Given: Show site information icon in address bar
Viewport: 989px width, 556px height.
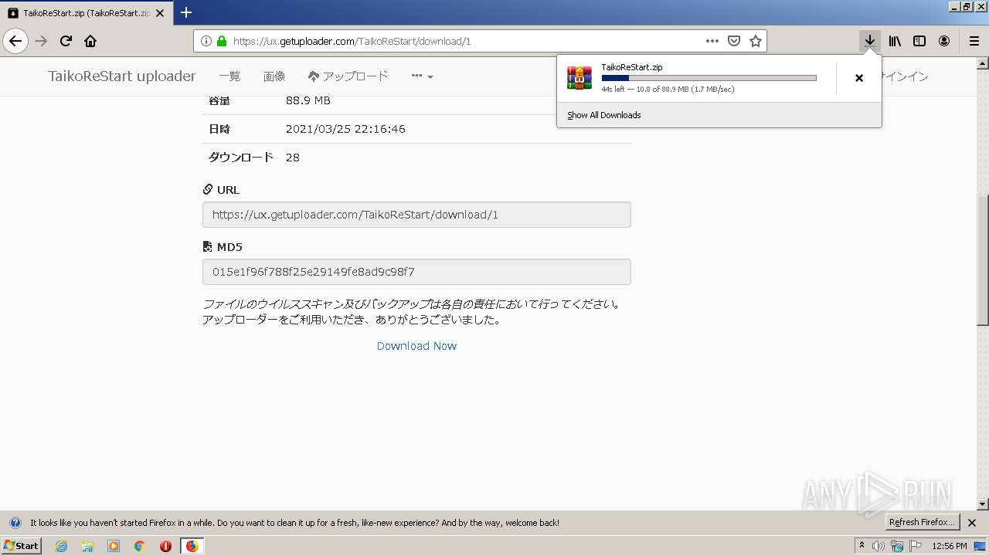Looking at the screenshot, I should [206, 41].
